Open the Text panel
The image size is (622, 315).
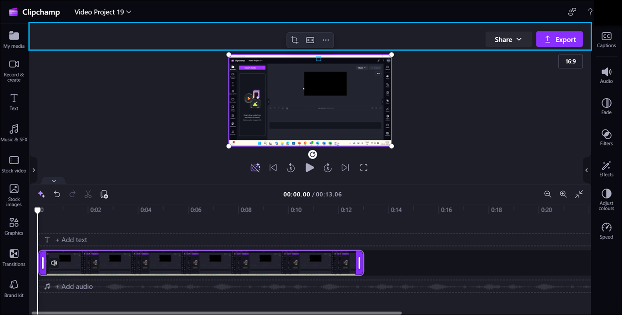pos(14,102)
